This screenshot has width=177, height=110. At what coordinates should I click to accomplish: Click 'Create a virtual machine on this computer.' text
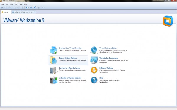click(73, 50)
